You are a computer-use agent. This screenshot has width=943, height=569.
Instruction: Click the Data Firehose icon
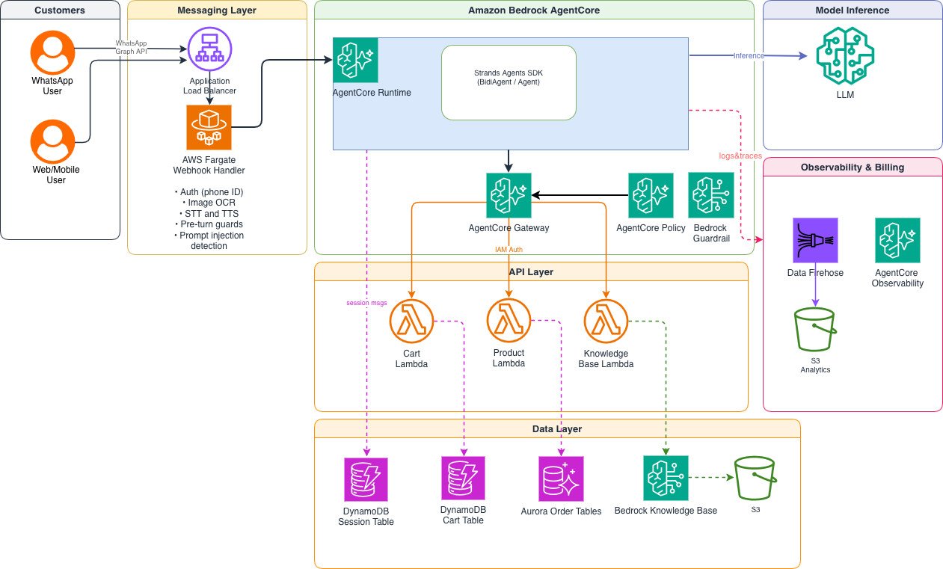pyautogui.click(x=815, y=240)
